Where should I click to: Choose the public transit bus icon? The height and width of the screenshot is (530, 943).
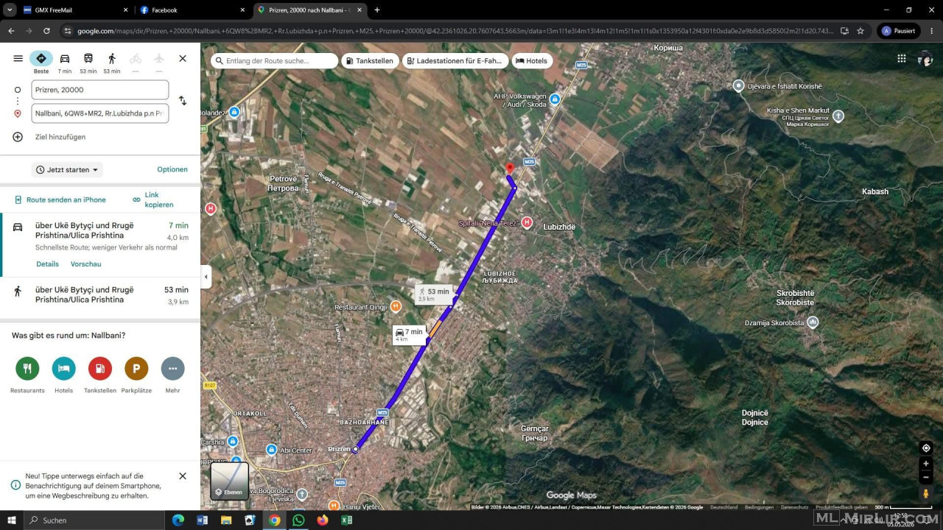pyautogui.click(x=88, y=58)
